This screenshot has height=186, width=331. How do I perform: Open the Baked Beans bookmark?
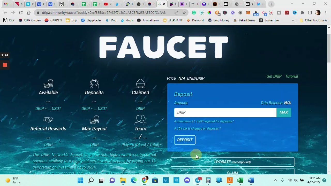coord(244,20)
